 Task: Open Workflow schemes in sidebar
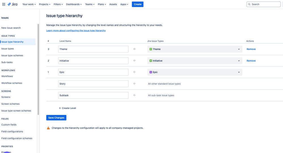12,83
